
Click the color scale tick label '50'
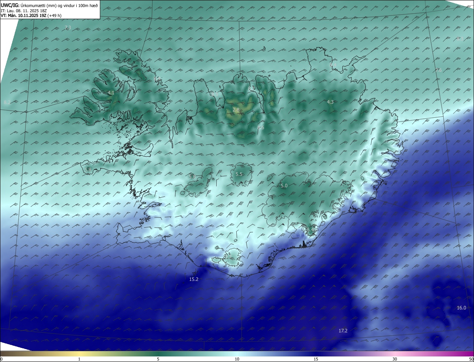click(471, 359)
